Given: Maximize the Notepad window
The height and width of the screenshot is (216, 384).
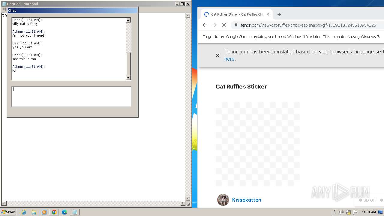Looking at the screenshot, I should pos(182,4).
